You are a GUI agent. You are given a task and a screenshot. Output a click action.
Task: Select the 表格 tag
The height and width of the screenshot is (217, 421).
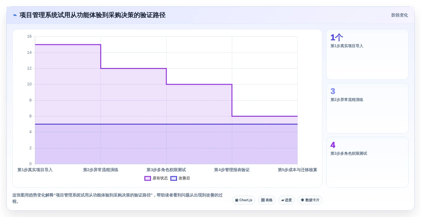(x=267, y=200)
